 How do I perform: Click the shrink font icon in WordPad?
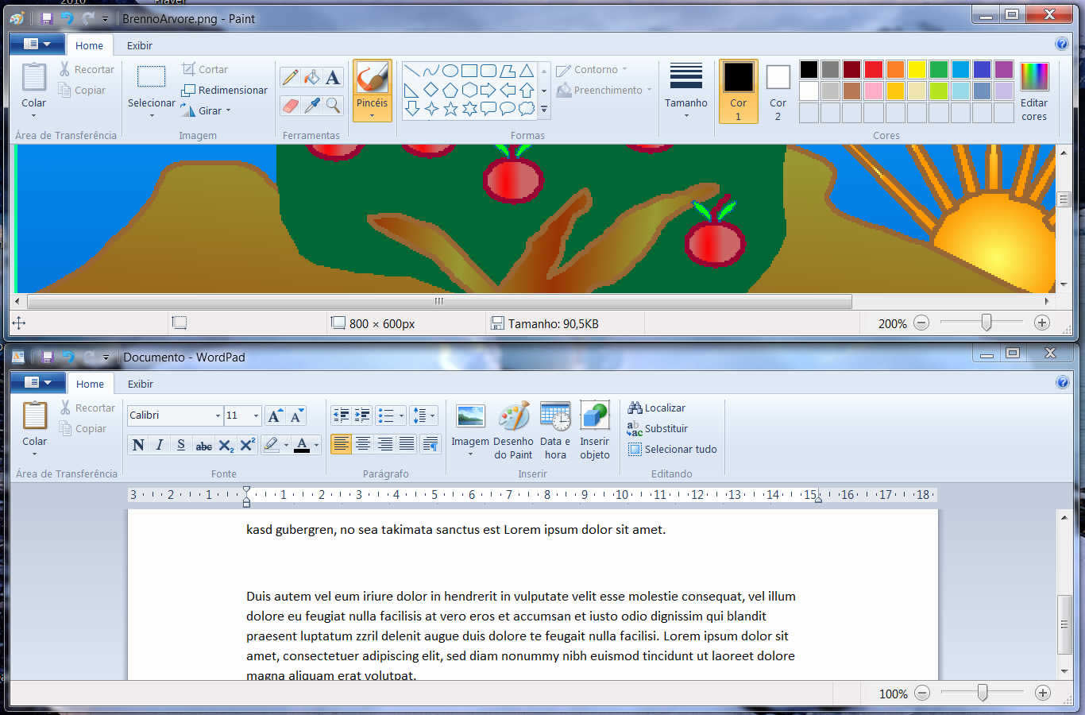point(296,415)
